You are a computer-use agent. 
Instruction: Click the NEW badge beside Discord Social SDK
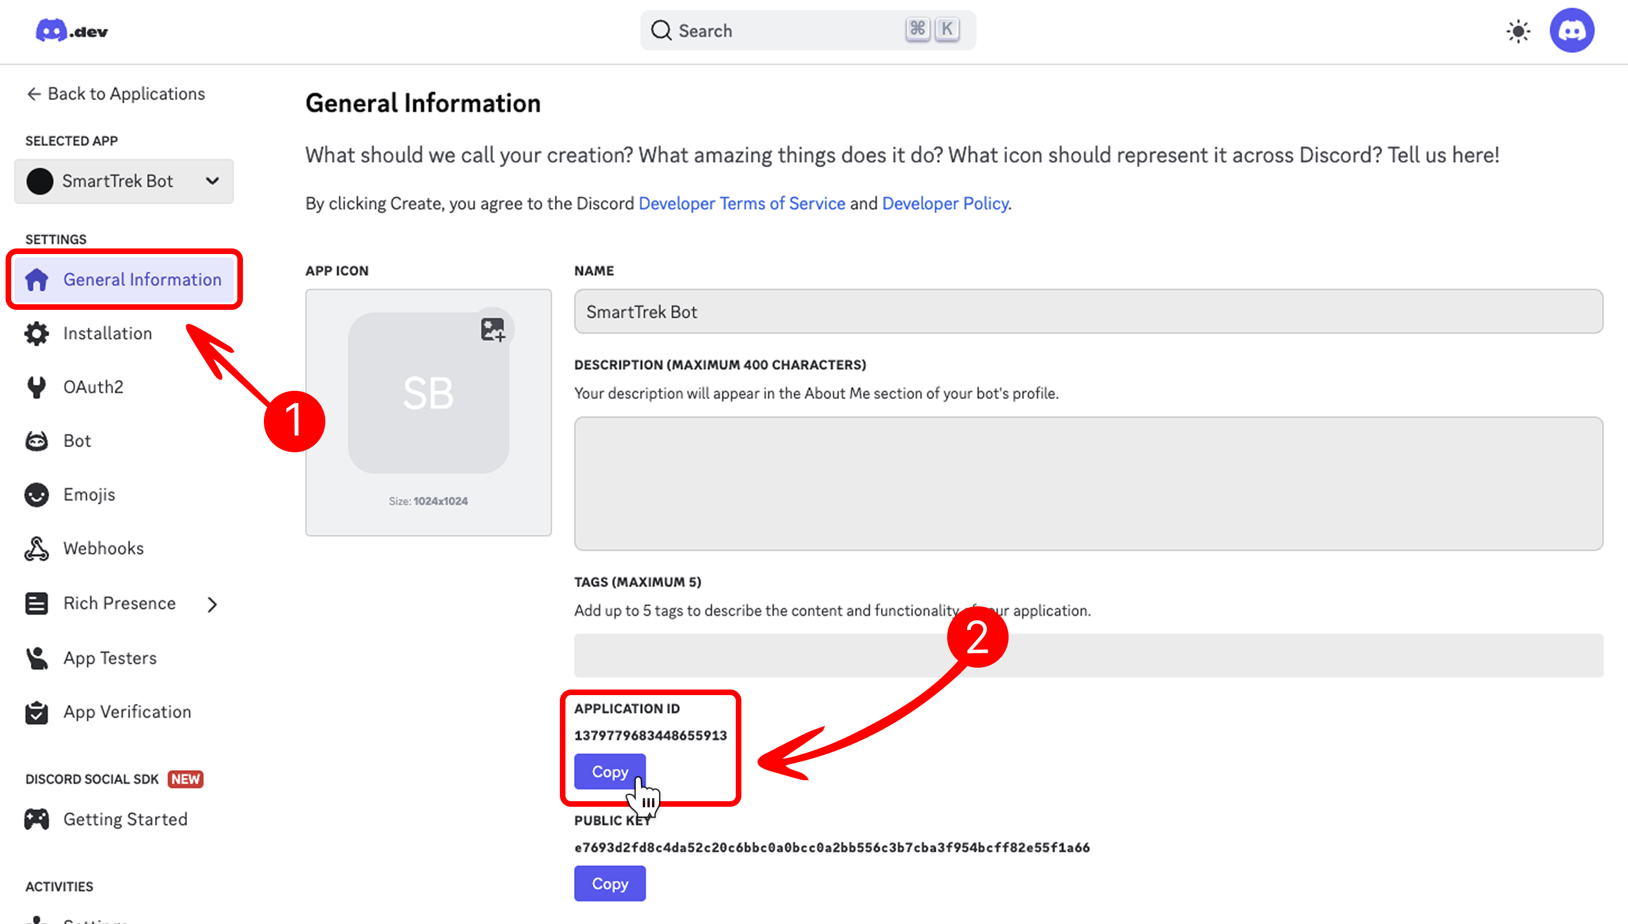click(x=185, y=779)
